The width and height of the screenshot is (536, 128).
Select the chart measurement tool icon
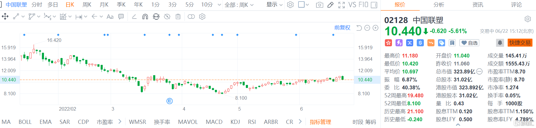tap(63, 17)
